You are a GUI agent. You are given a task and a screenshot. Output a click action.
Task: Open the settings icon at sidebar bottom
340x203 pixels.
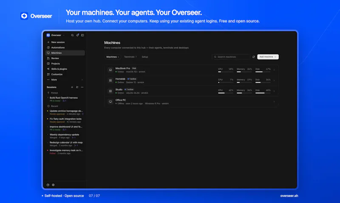pyautogui.click(x=53, y=185)
